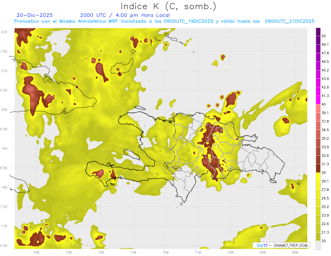Click the latitude label '18N'
The width and height of the screenshot is (331, 256).
pyautogui.click(x=4, y=188)
